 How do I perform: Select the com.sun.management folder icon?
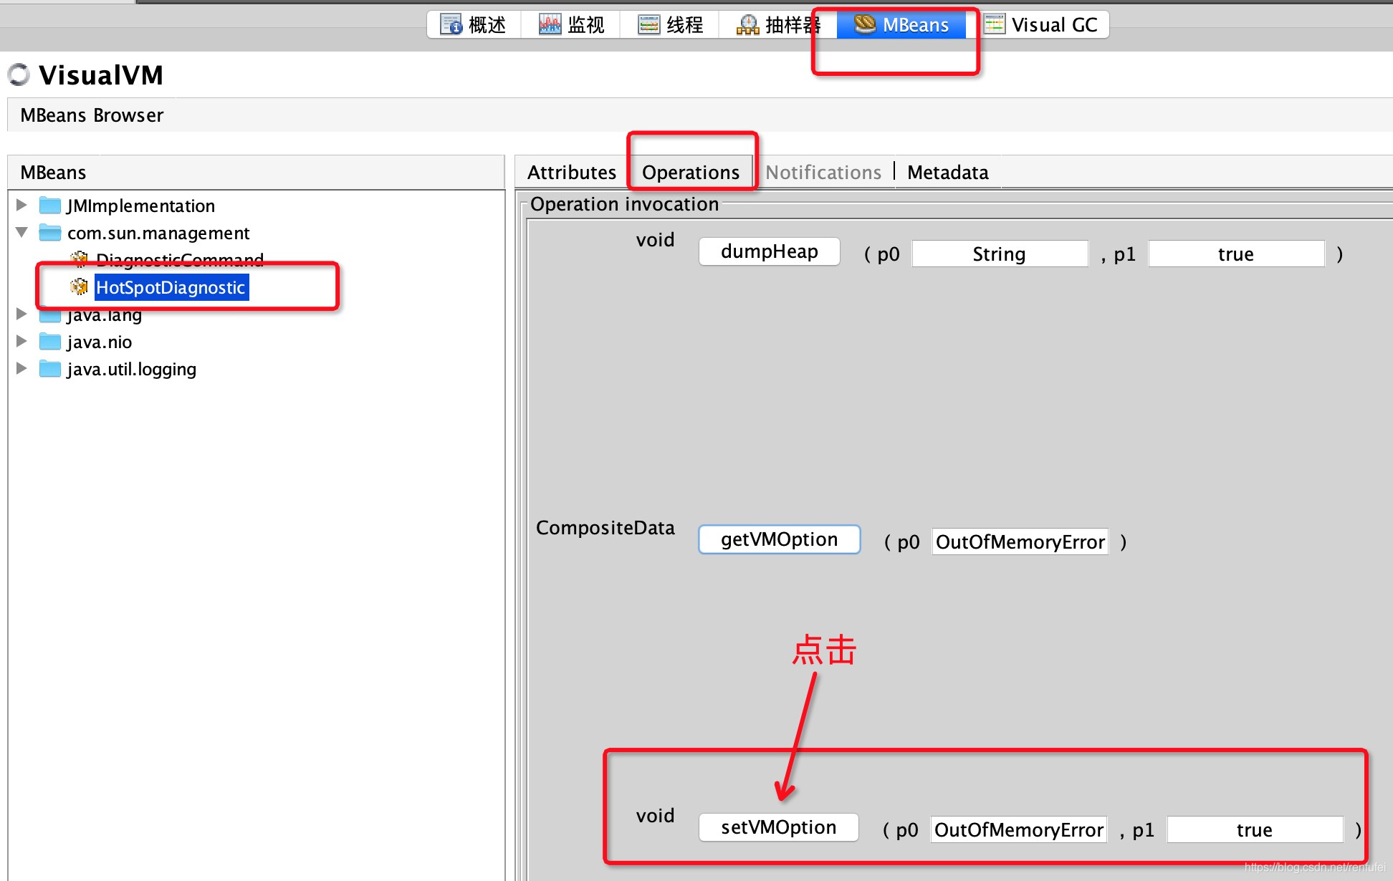[49, 233]
